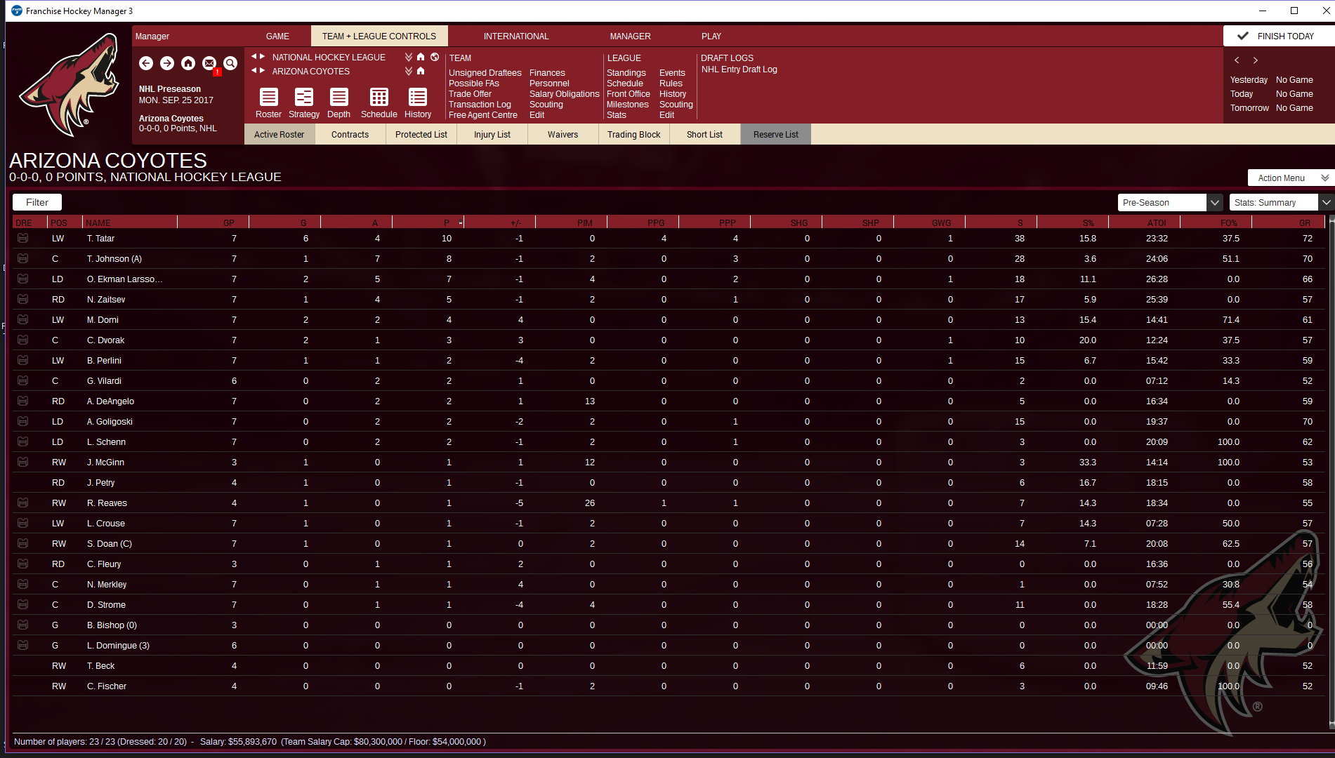Open the PLAY menu tab

[711, 36]
